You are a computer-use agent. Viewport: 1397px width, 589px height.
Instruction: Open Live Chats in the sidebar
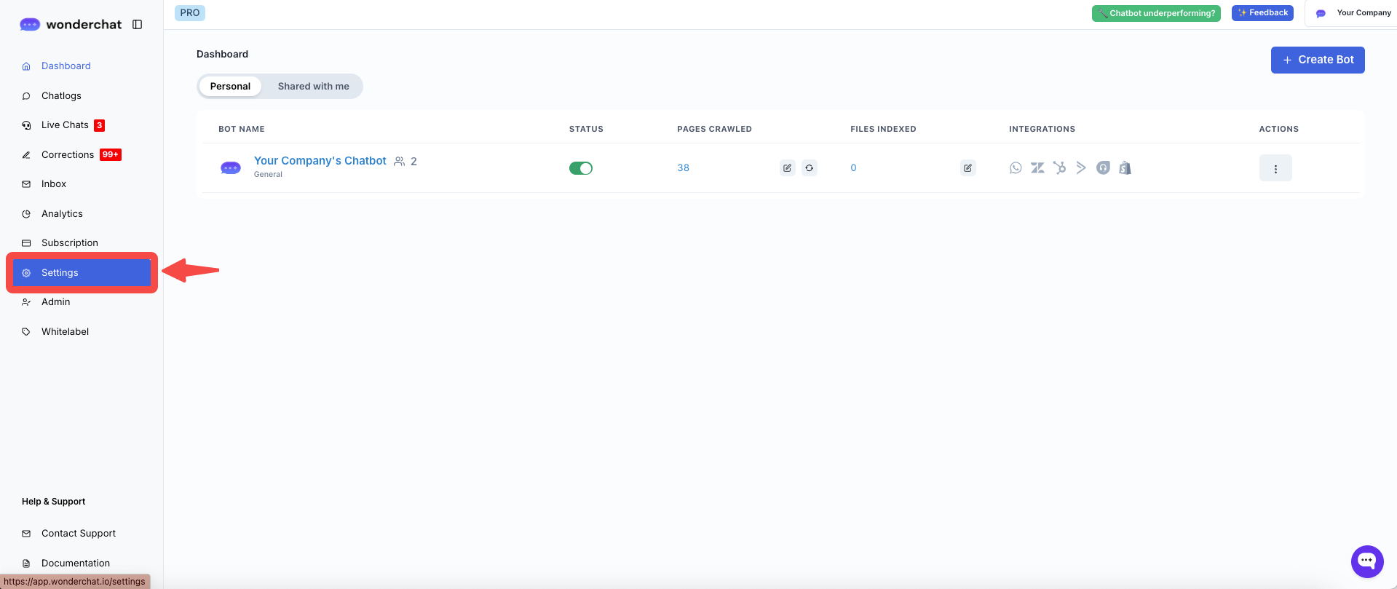pyautogui.click(x=65, y=125)
